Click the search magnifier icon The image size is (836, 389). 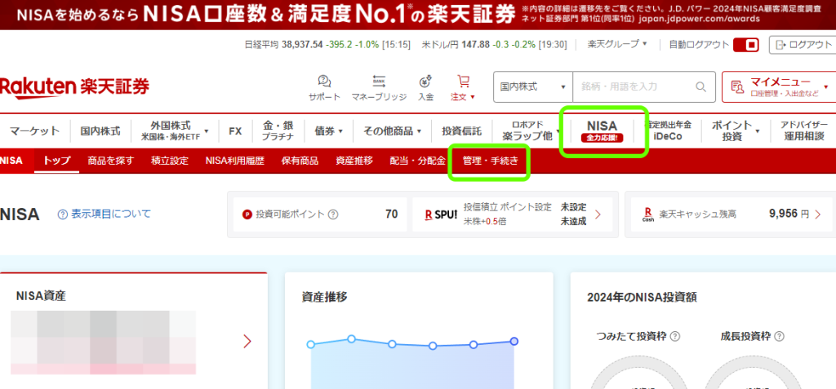coord(700,86)
